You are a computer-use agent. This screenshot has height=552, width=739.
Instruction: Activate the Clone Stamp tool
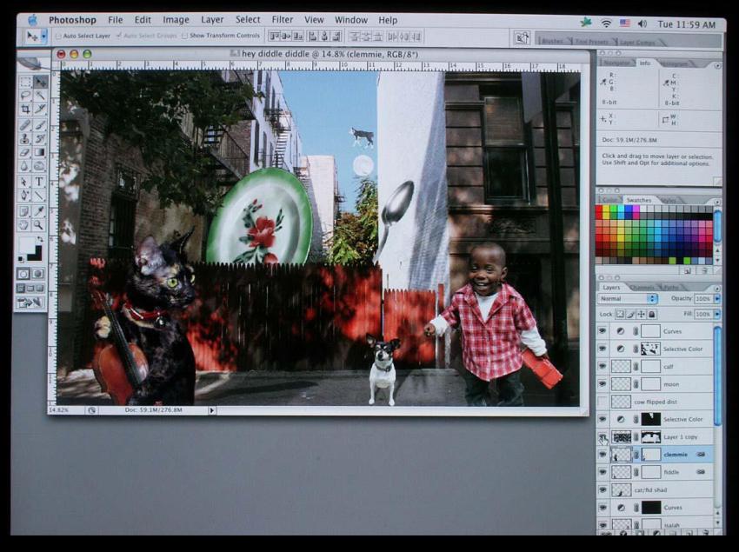(23, 139)
